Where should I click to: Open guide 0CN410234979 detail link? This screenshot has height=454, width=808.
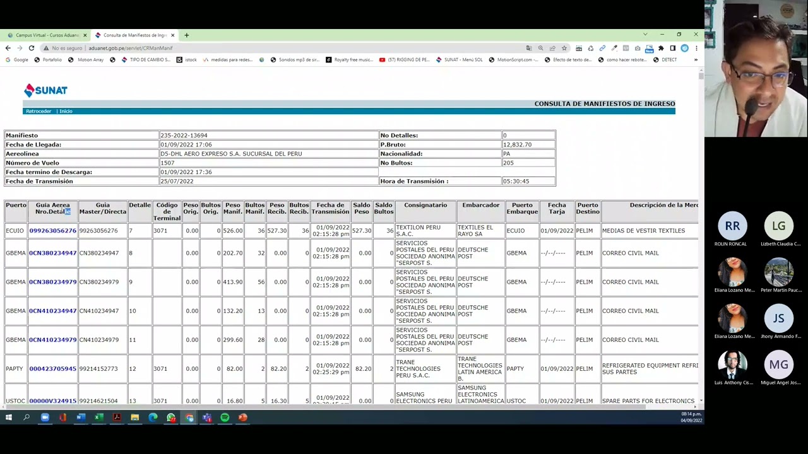coord(52,340)
